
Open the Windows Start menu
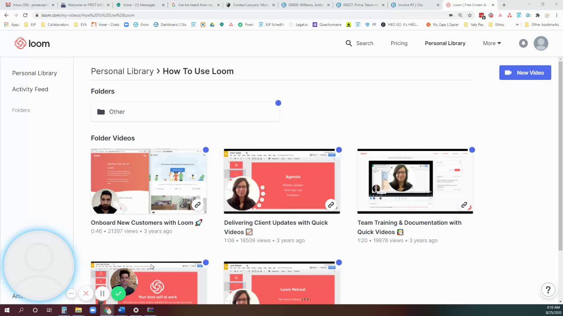tap(7, 310)
